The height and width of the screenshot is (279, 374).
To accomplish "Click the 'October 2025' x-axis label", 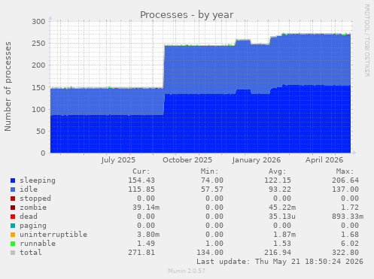I will coord(187,160).
